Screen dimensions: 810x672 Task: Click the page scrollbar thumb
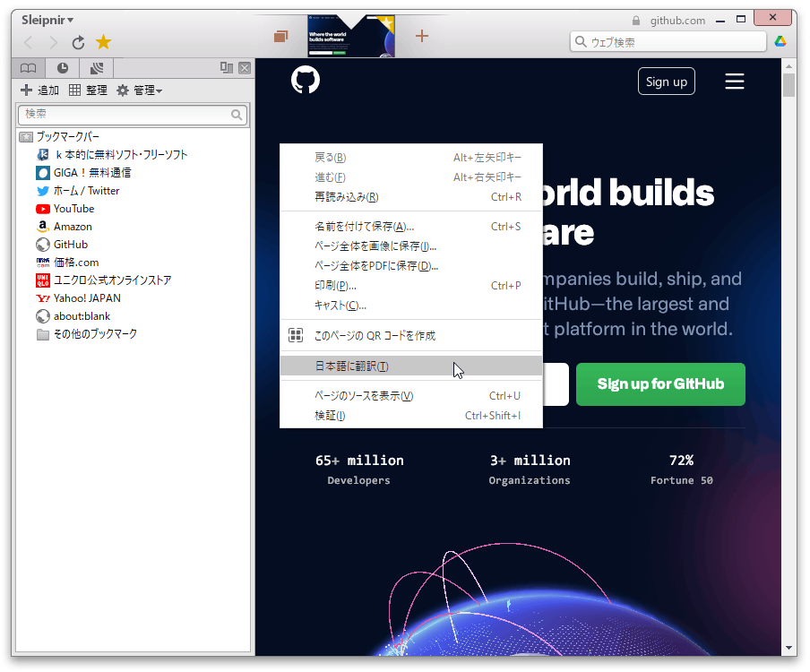[788, 85]
